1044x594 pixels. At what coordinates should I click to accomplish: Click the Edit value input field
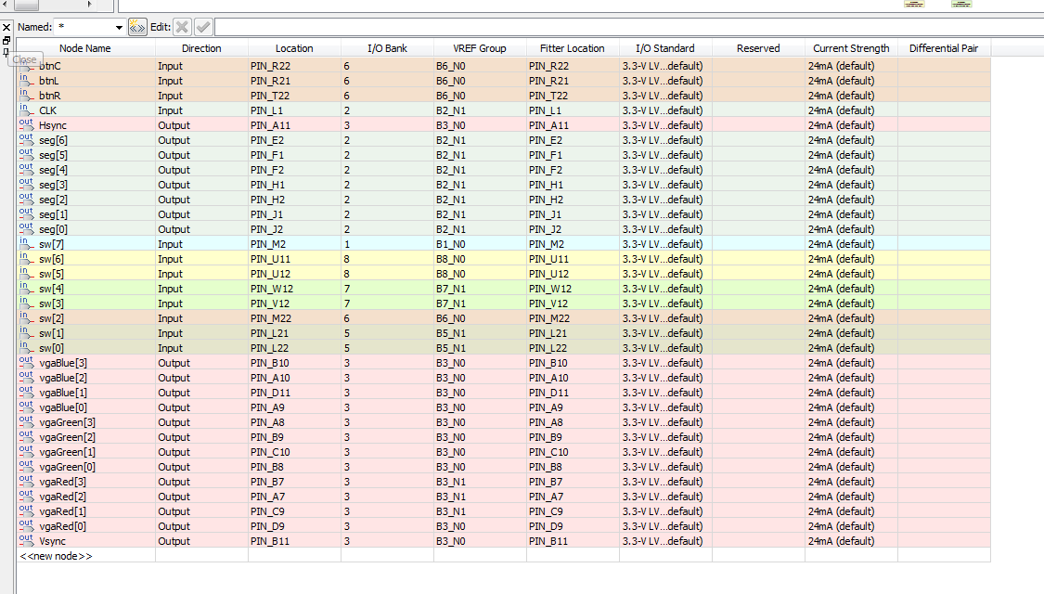(x=629, y=27)
